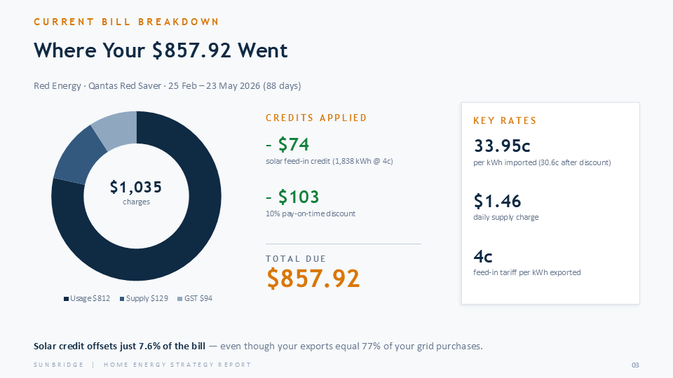Select the Current Bill Breakdown heading
Screen dimensions: 673x378
click(126, 22)
